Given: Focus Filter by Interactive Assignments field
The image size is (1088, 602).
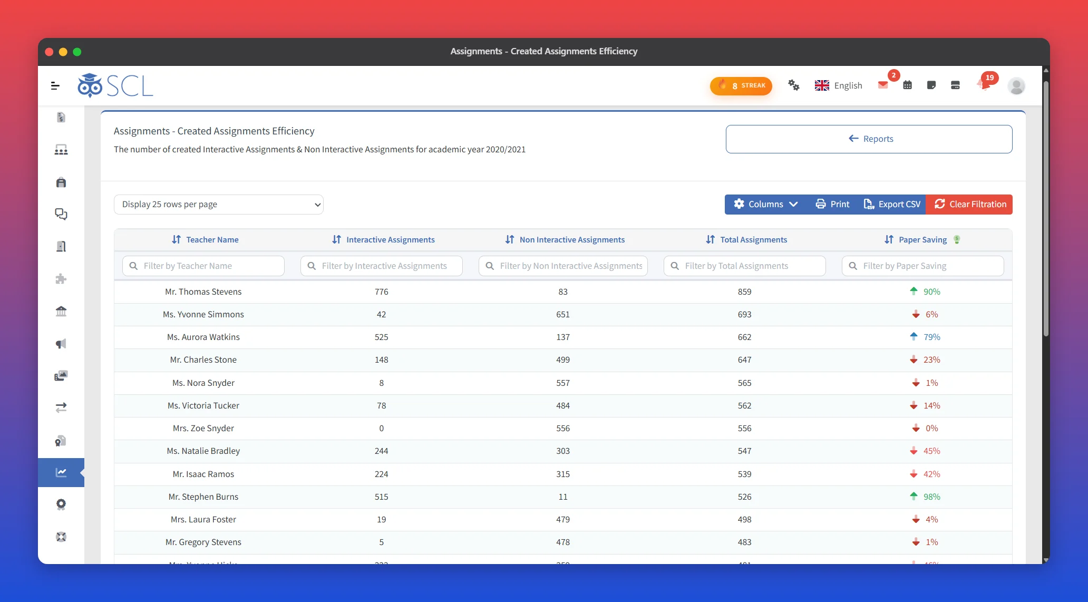Looking at the screenshot, I should pyautogui.click(x=382, y=266).
